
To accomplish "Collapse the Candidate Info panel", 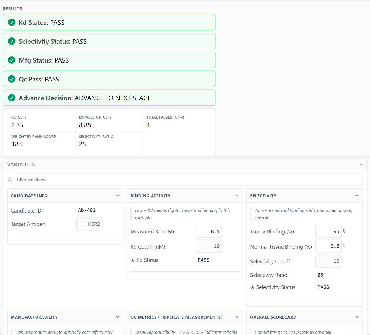I will pos(118,196).
